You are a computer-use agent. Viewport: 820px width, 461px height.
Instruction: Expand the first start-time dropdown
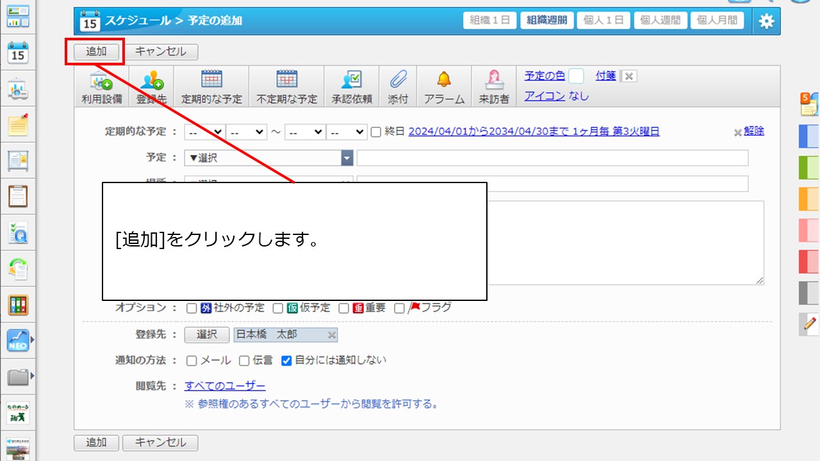pos(204,132)
